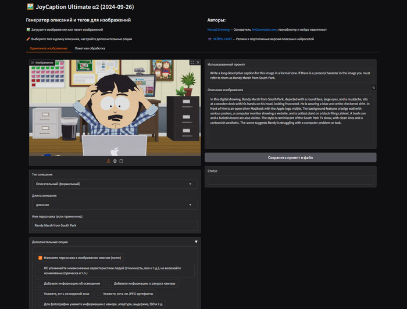Remove the uploaded image with the X icon

coord(198,62)
